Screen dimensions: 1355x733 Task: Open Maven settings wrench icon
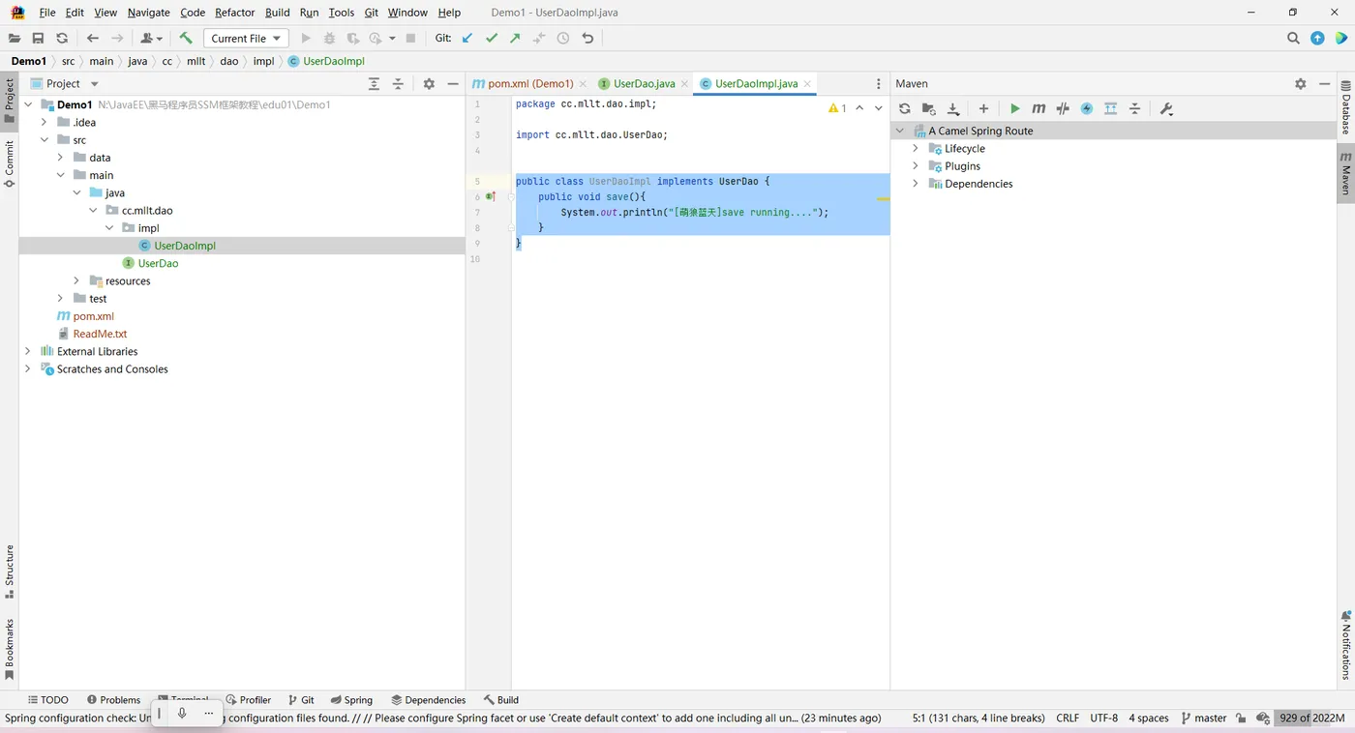click(1166, 109)
